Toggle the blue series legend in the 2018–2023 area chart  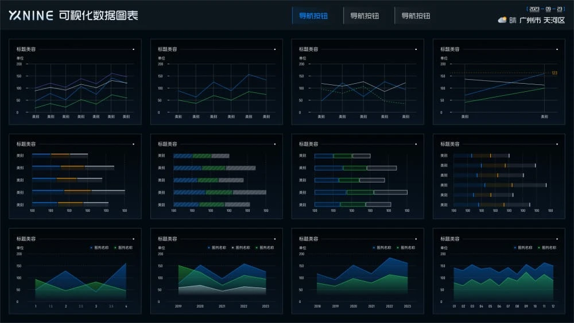(x=381, y=248)
